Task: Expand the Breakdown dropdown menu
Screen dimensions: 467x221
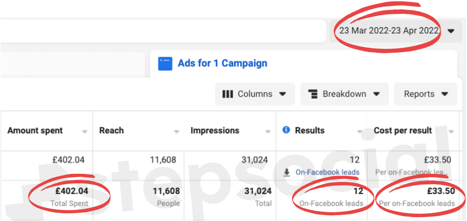Action: click(x=376, y=94)
